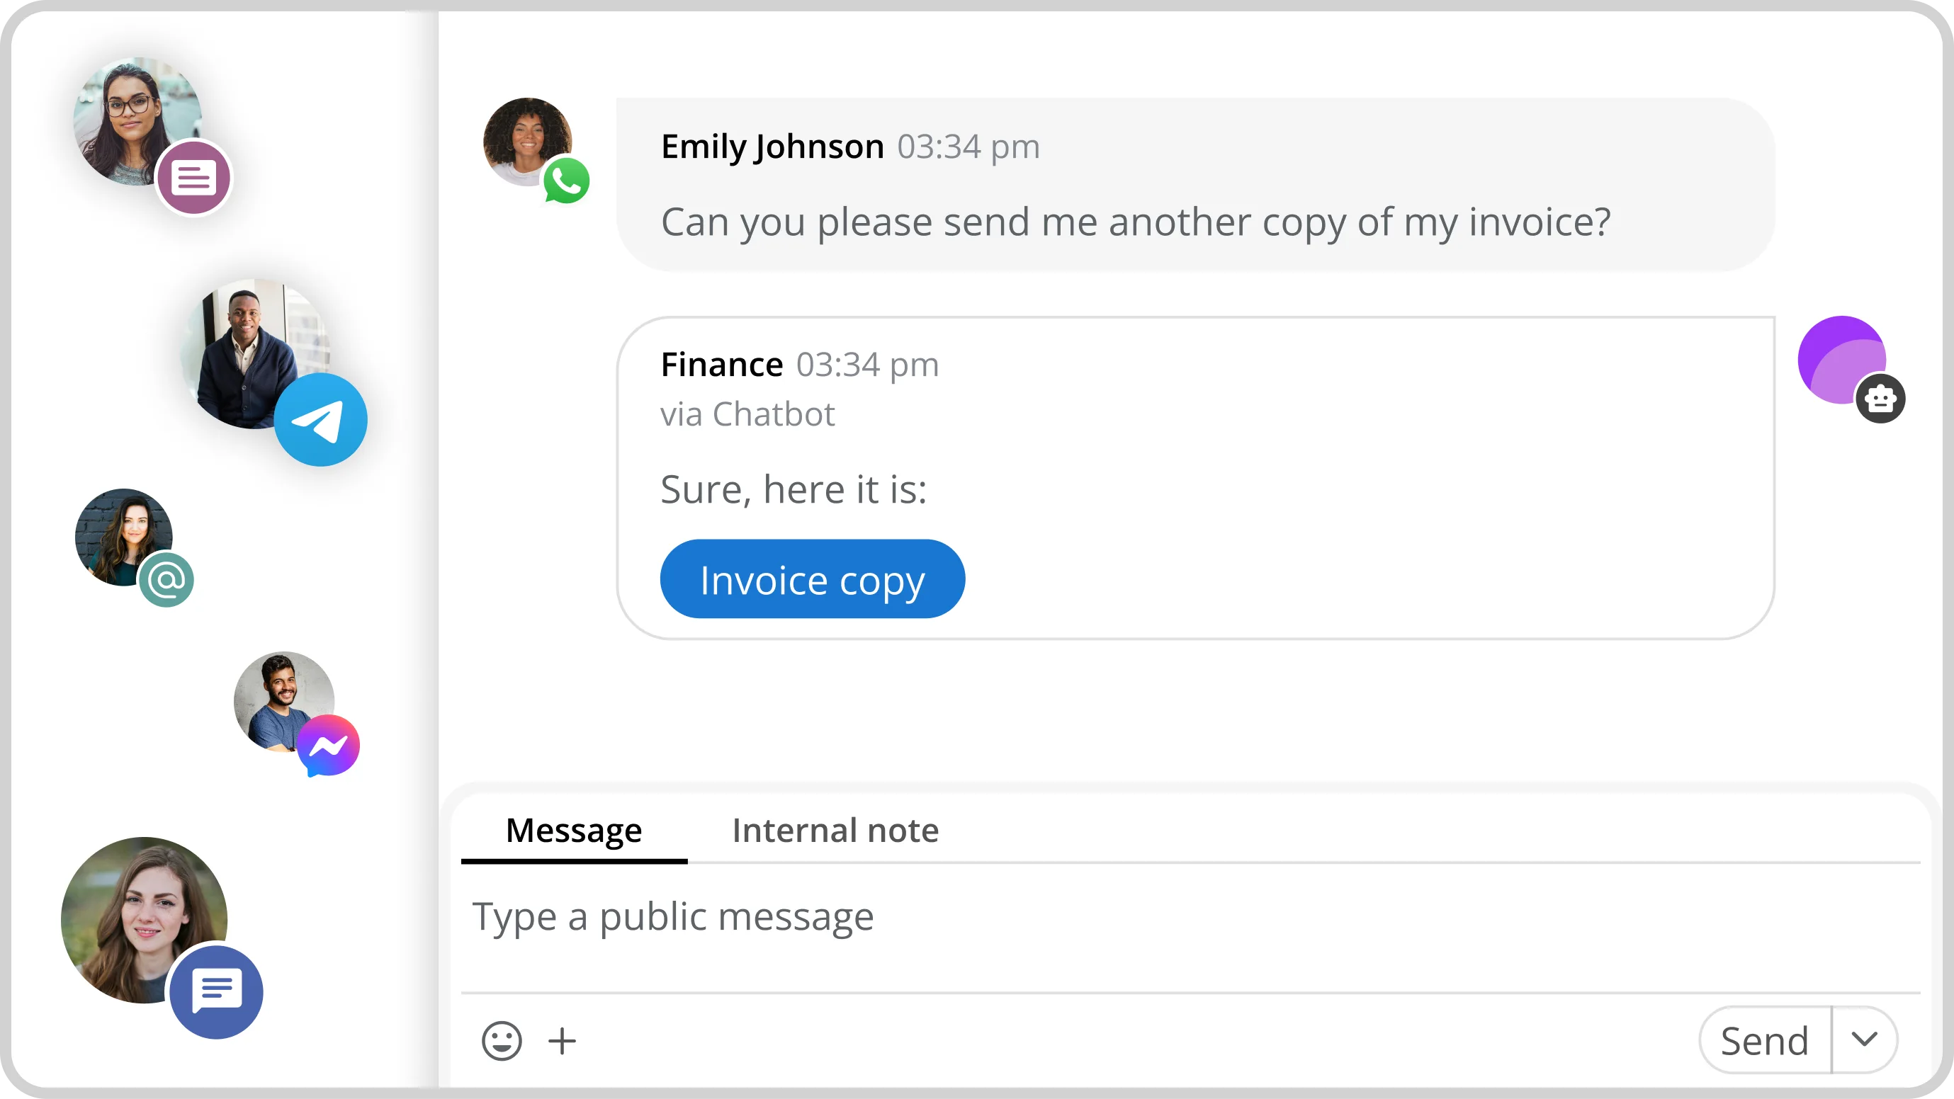Click the WhatsApp badge on Emily's avatar
The image size is (1954, 1099).
(566, 181)
